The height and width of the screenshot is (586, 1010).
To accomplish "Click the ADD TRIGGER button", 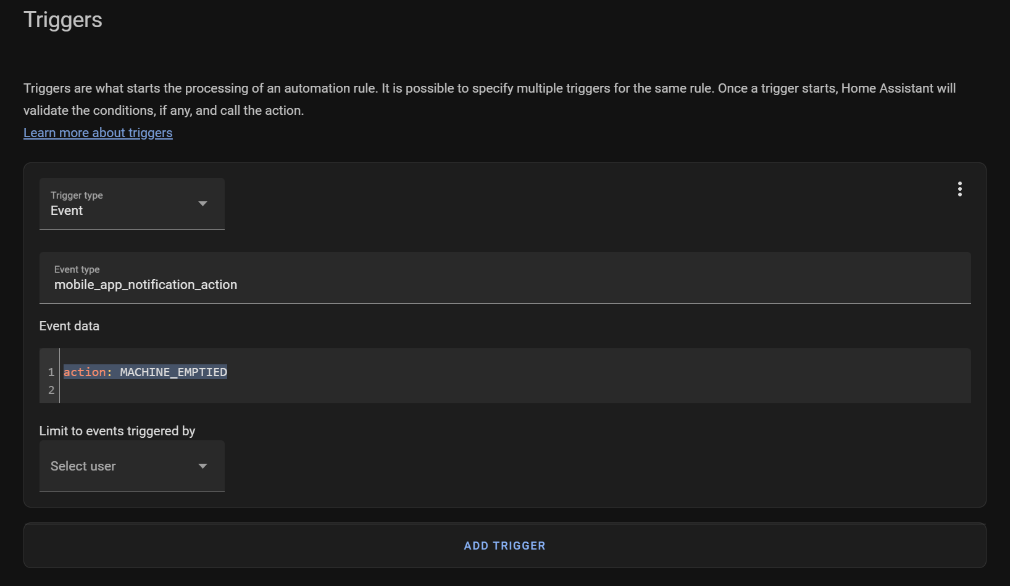I will pos(505,546).
